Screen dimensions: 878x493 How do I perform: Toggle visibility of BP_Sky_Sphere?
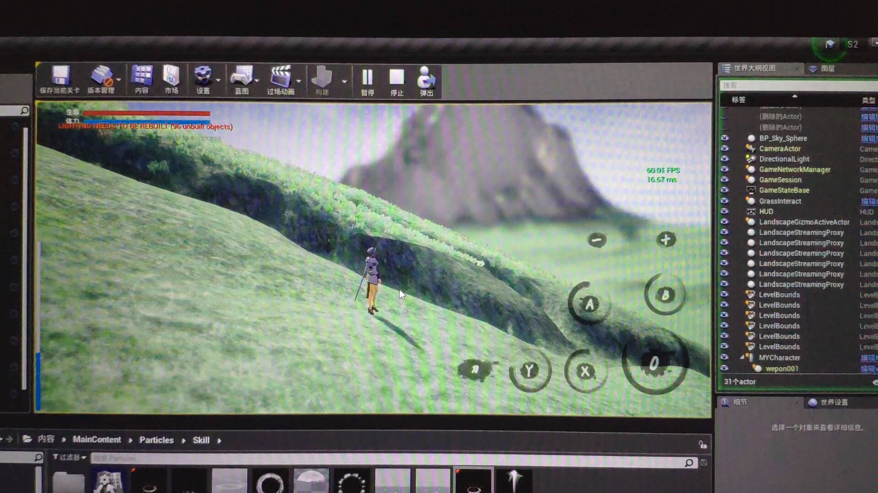pyautogui.click(x=724, y=138)
